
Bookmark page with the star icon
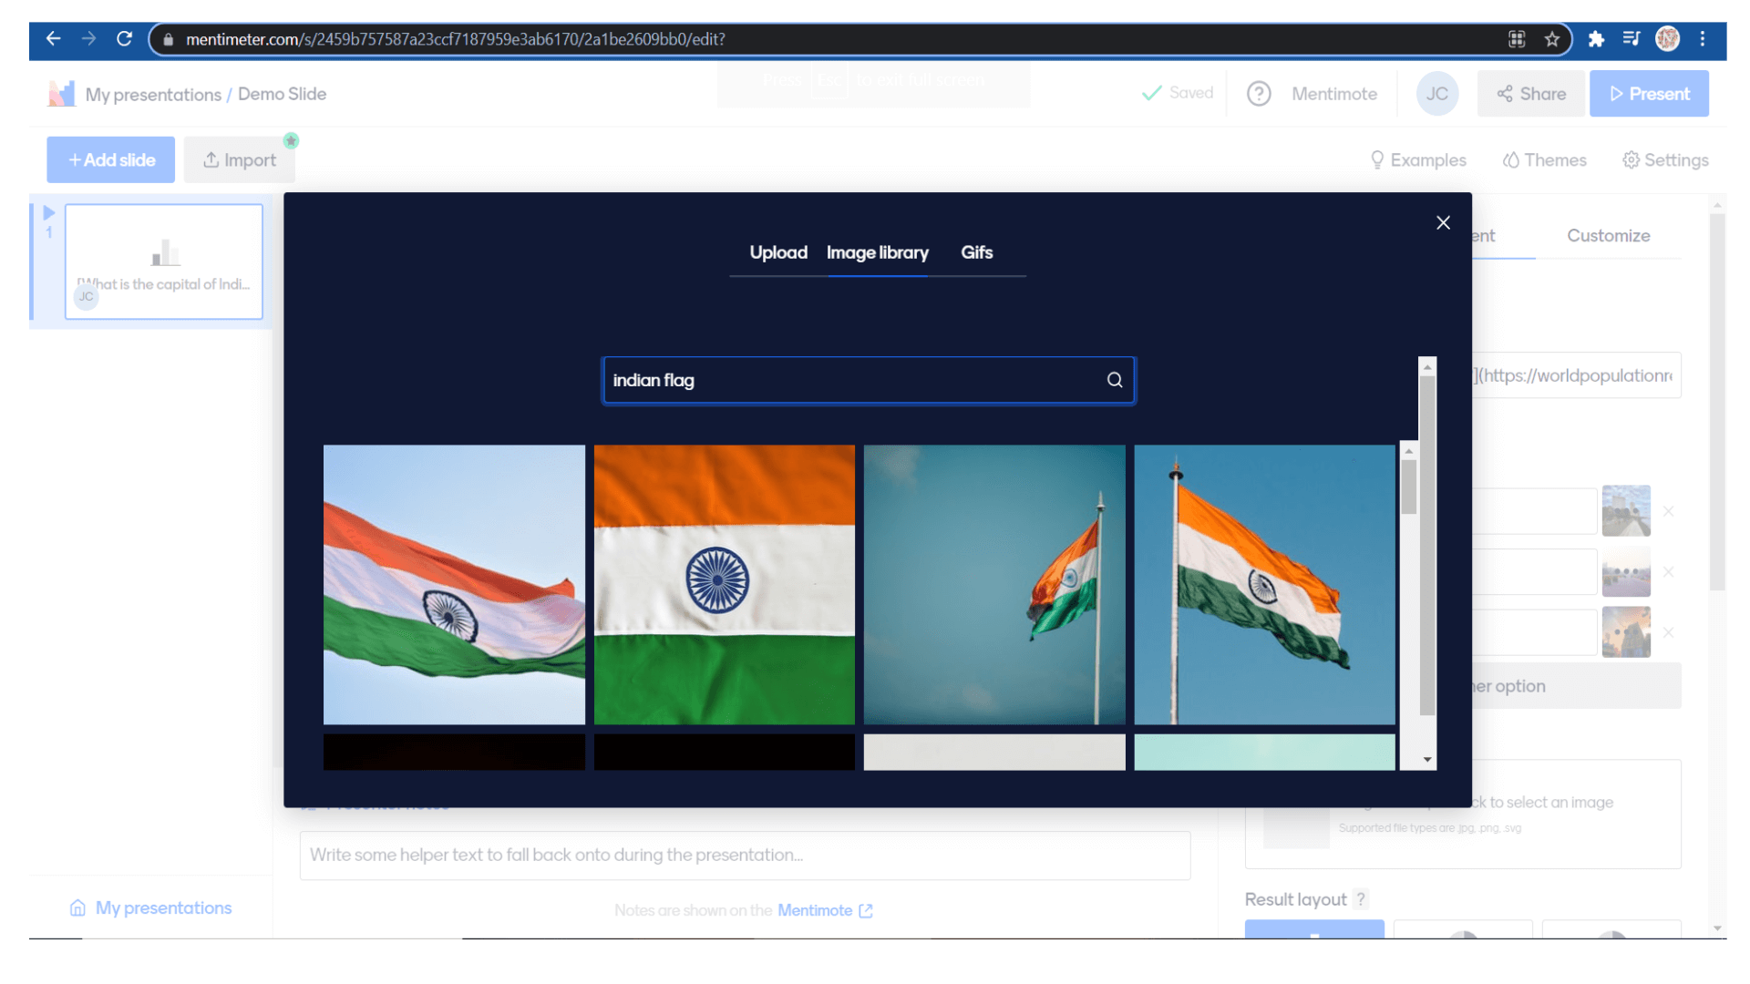1552,39
